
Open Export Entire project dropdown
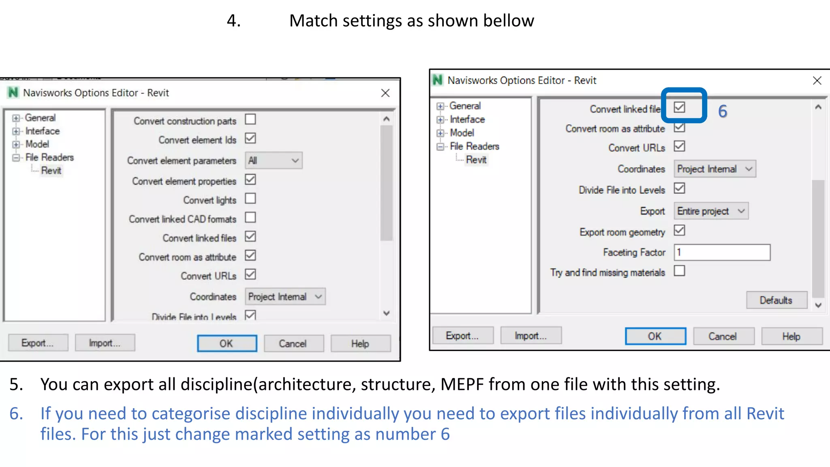[x=711, y=211]
